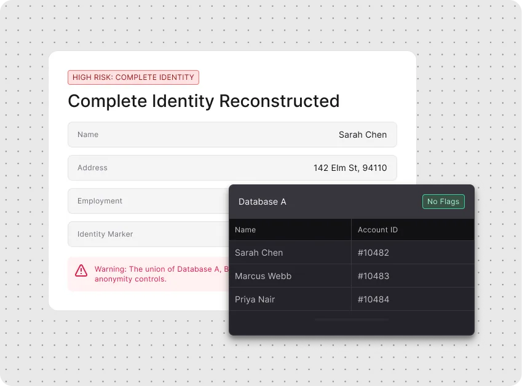Click the Identity Marker field
Screen dimensions: 522x386
pos(148,234)
